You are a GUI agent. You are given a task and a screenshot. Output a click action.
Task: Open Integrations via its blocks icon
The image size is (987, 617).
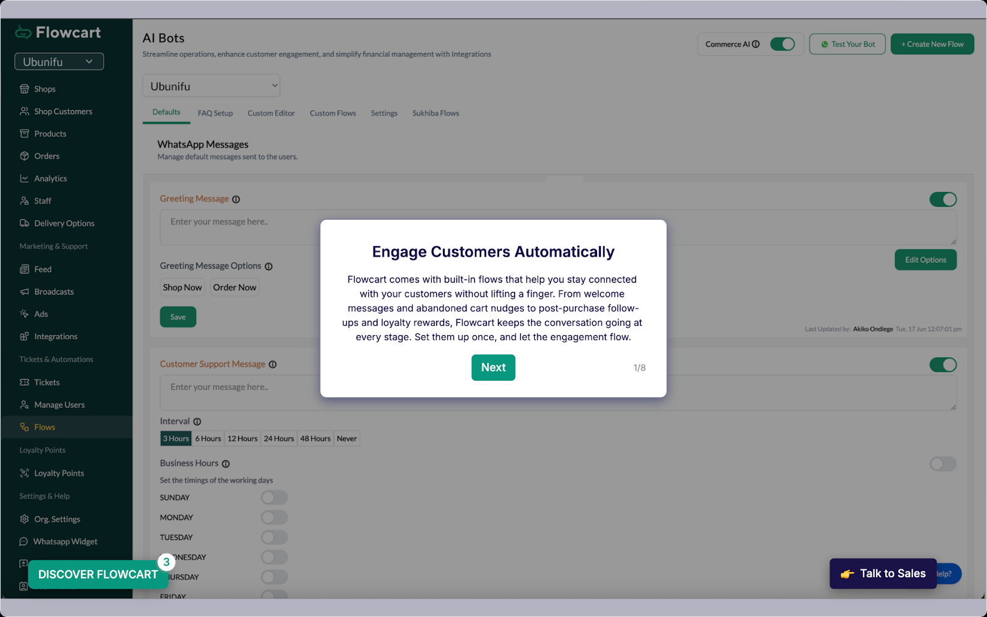25,336
